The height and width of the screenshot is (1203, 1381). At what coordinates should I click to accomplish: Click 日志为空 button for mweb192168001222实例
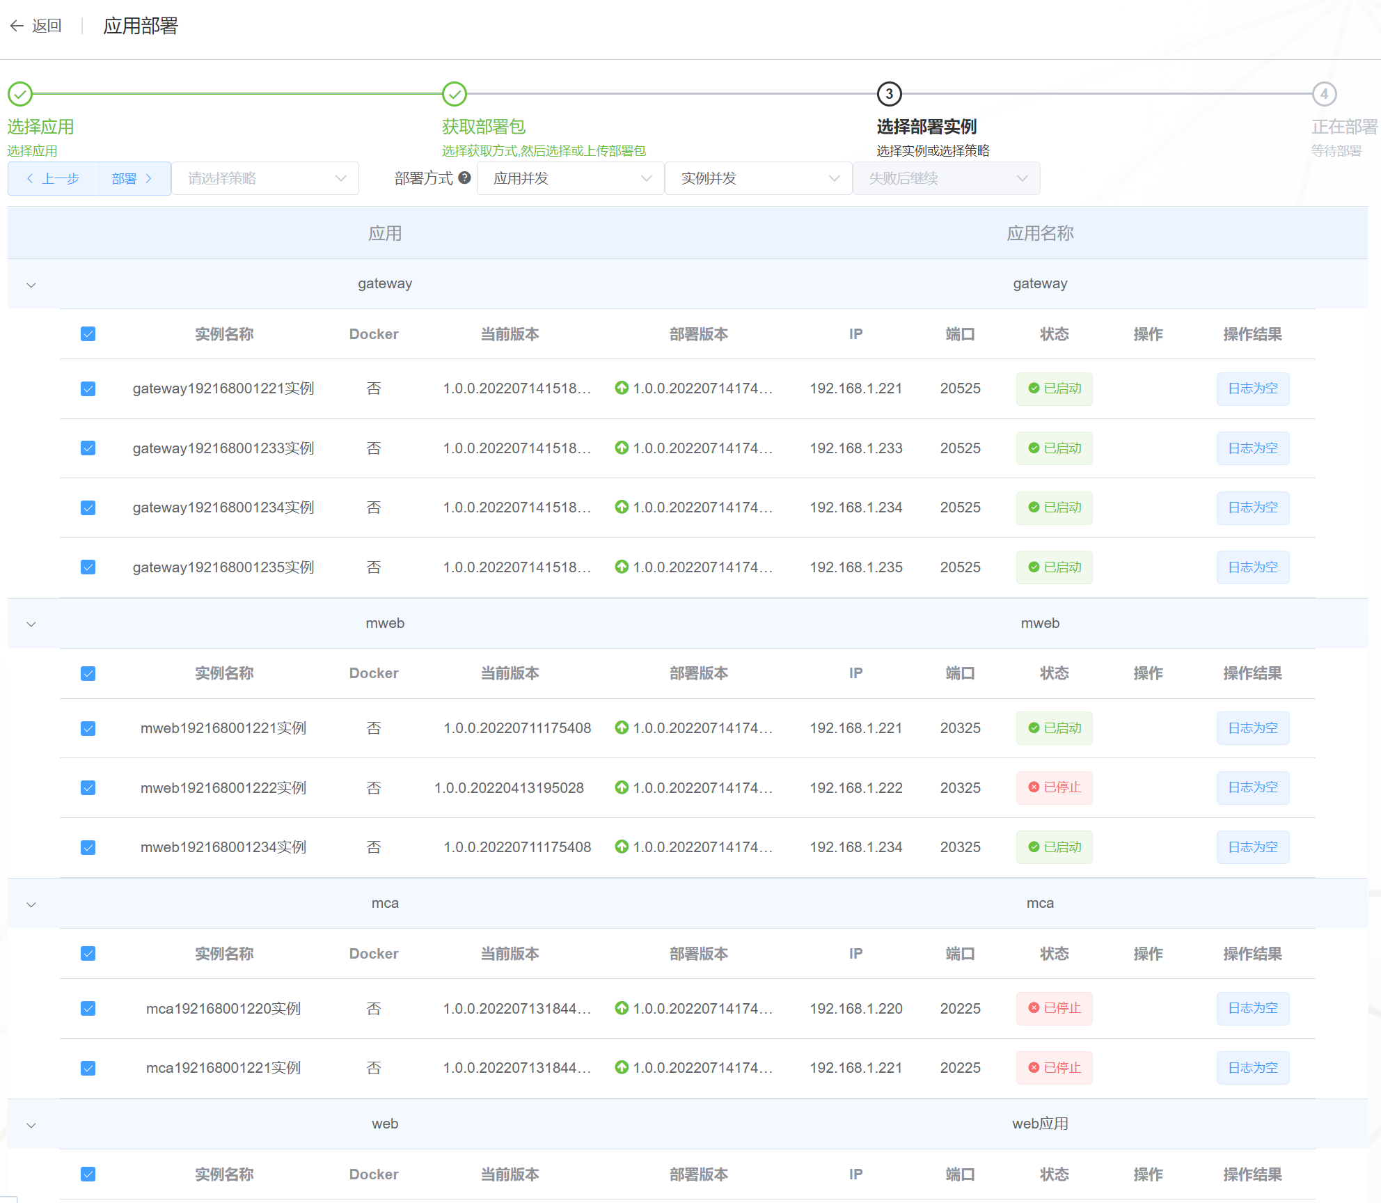(x=1252, y=787)
